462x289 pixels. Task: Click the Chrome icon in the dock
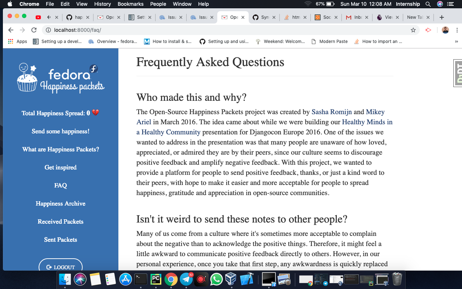click(171, 279)
